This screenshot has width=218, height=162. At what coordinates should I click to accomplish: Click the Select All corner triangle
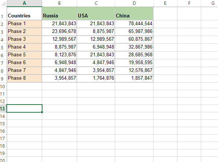(3, 3)
